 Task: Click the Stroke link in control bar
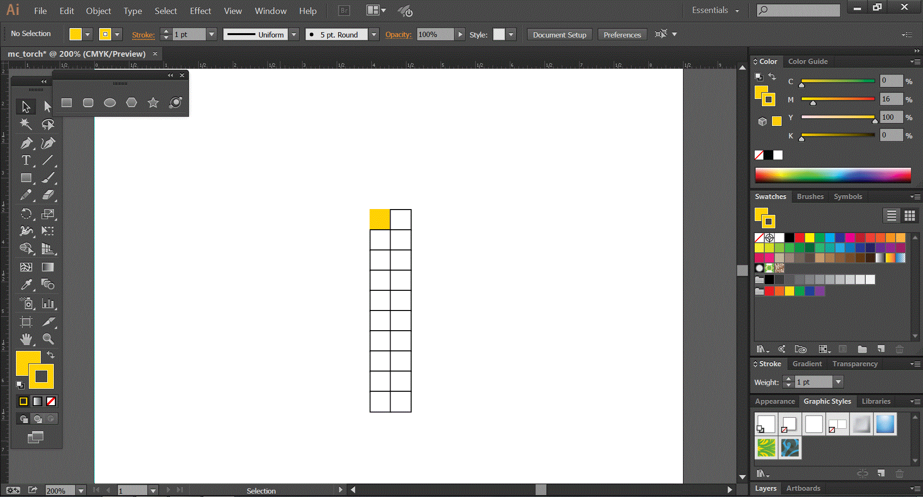point(143,35)
